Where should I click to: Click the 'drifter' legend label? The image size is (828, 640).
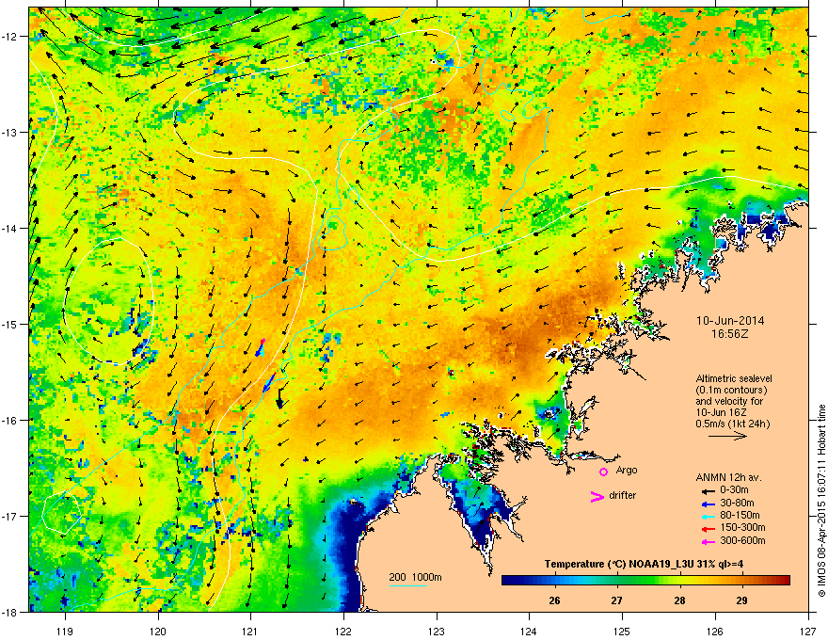(623, 495)
